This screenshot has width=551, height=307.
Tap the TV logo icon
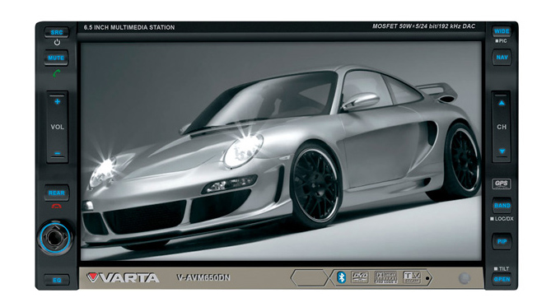tap(412, 277)
